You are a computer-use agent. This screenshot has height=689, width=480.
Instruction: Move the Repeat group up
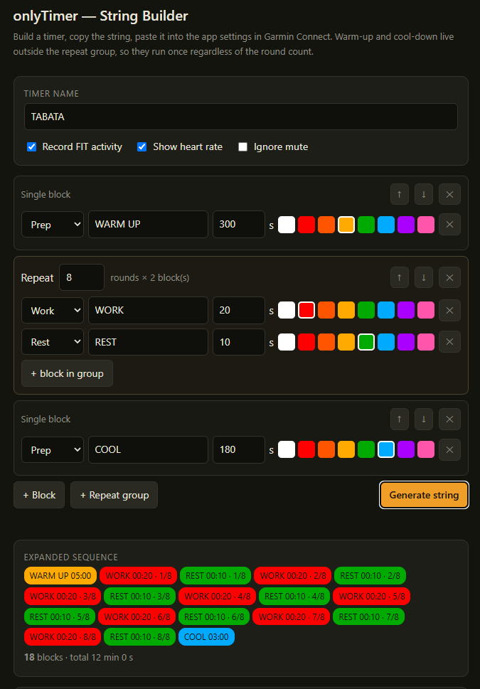400,277
